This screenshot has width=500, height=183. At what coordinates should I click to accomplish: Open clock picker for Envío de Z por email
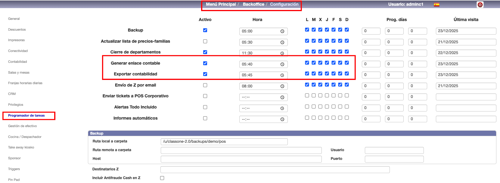point(282,86)
